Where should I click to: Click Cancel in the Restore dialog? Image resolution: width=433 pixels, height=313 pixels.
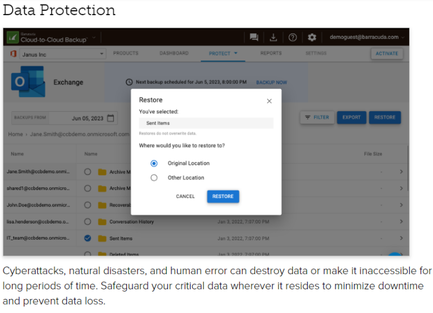coord(185,196)
